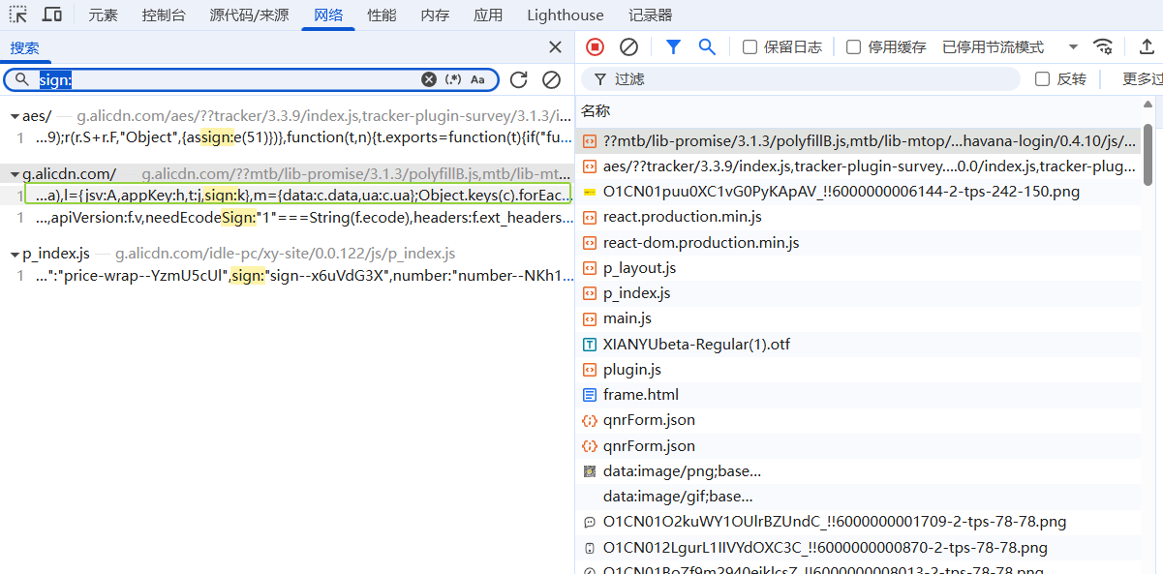The width and height of the screenshot is (1163, 574).
Task: Click the blue search magnifier icon
Action: coord(707,46)
